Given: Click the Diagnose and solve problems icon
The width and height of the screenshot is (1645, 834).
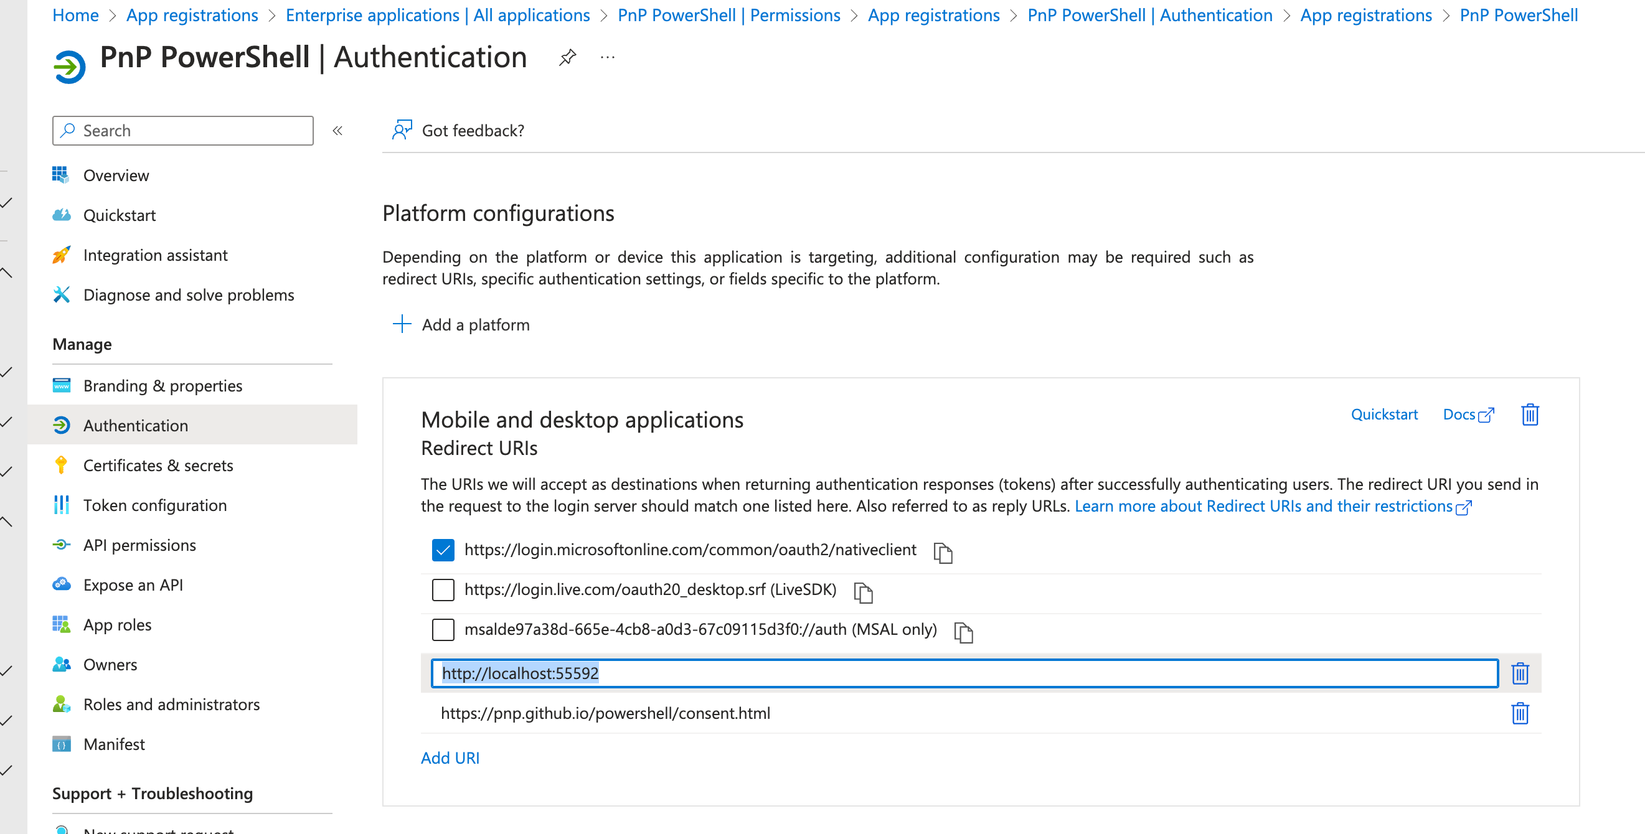Looking at the screenshot, I should [x=61, y=295].
